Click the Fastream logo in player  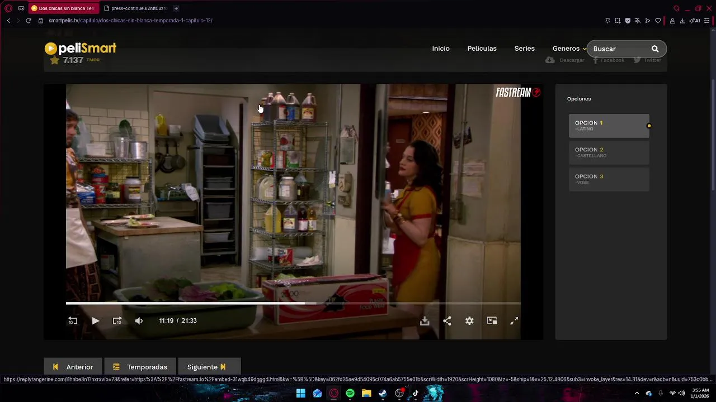coord(518,93)
